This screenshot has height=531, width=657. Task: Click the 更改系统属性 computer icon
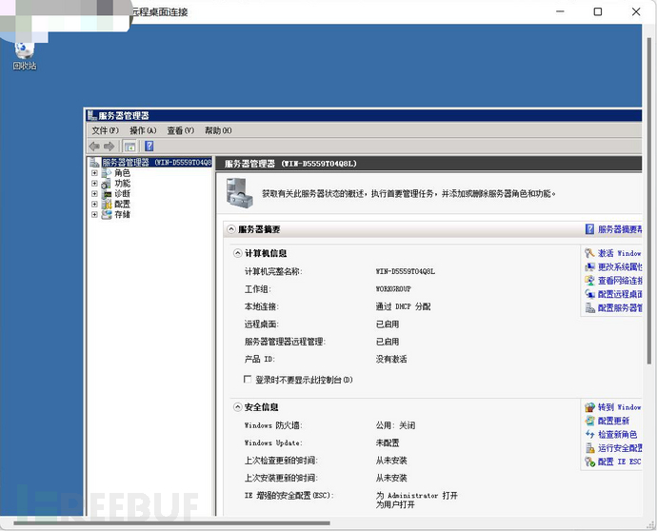pyautogui.click(x=590, y=266)
